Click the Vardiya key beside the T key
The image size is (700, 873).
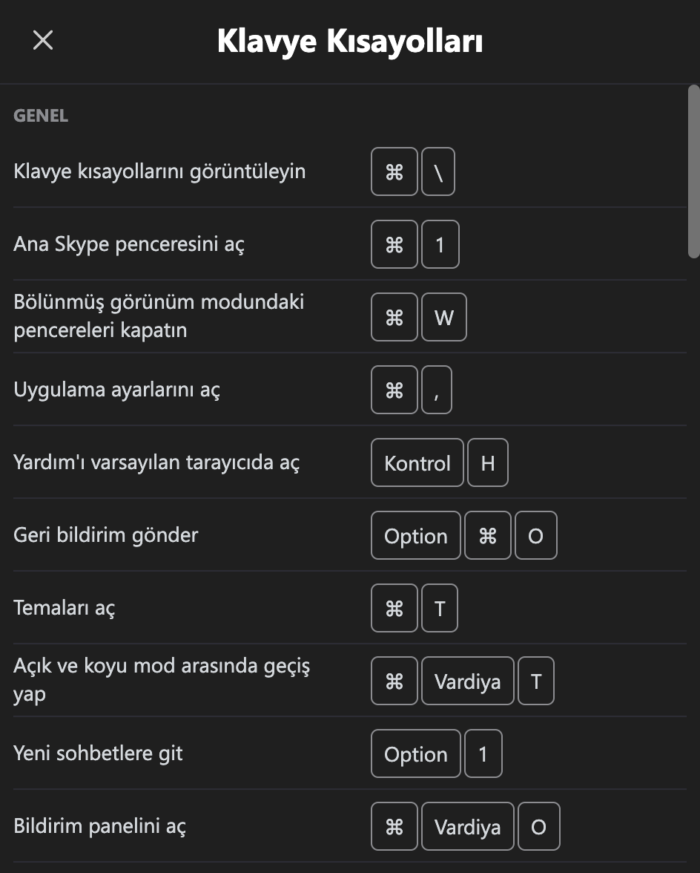[x=467, y=681]
